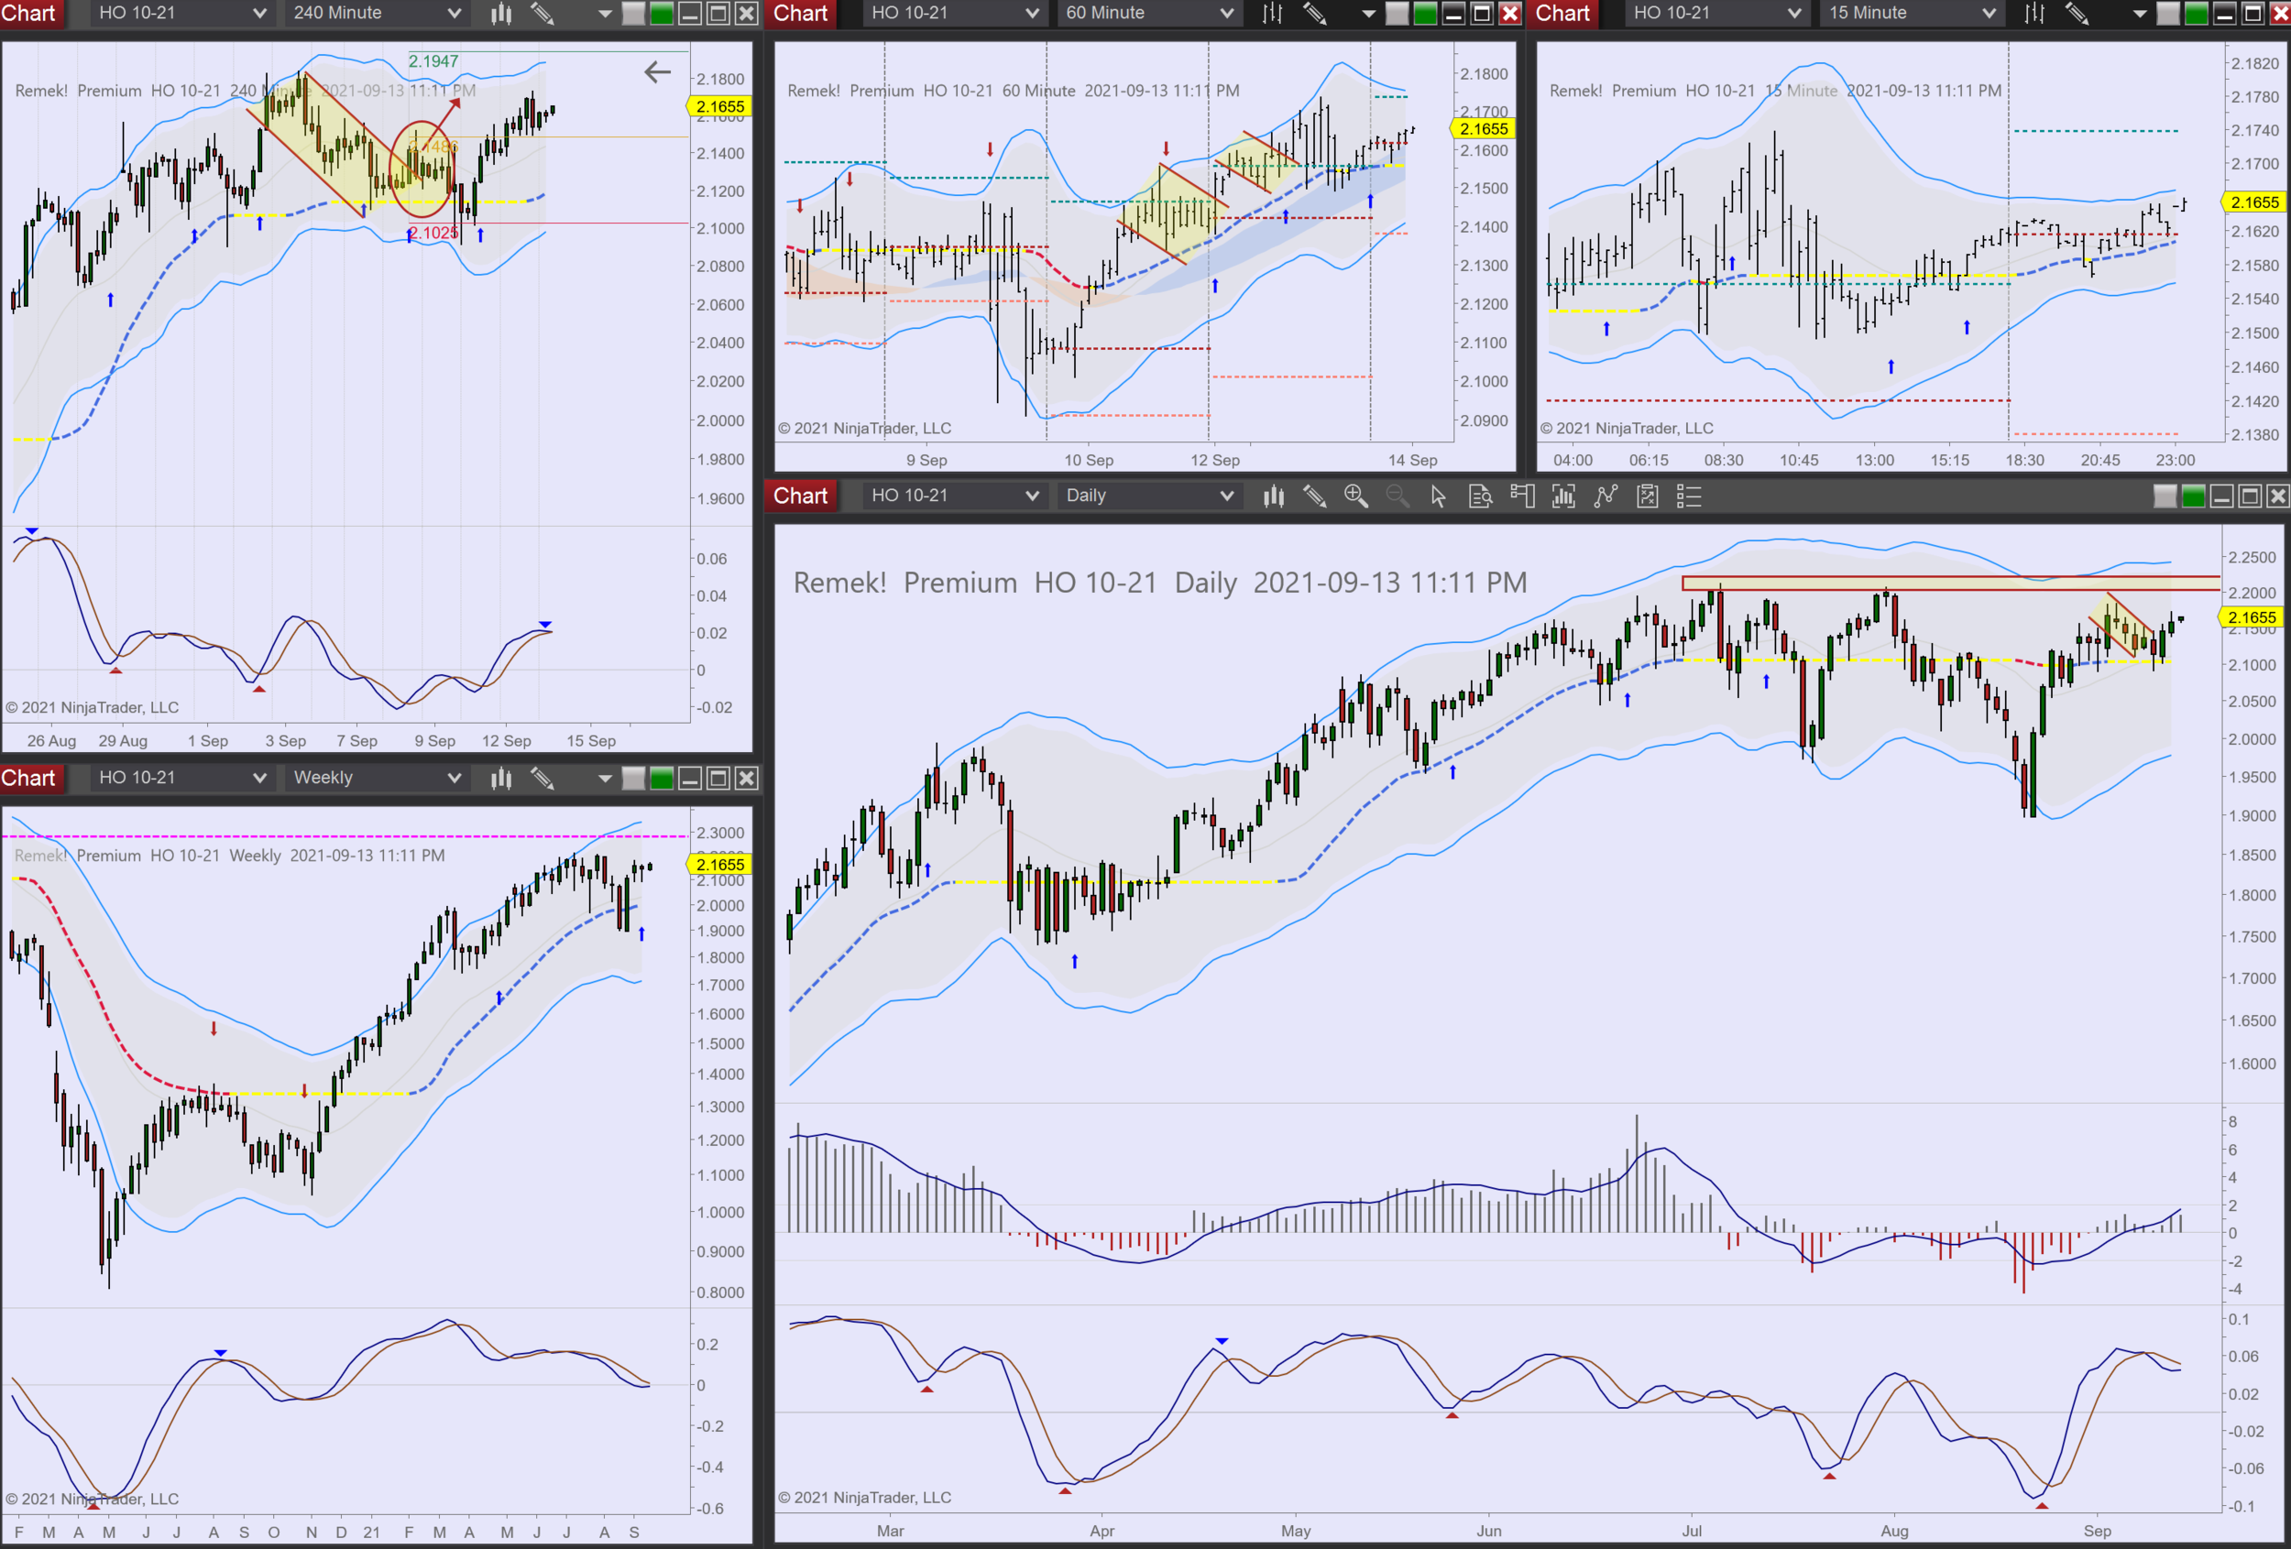Toggle gray interval link on Daily chart
The height and width of the screenshot is (1549, 2291).
point(2165,496)
